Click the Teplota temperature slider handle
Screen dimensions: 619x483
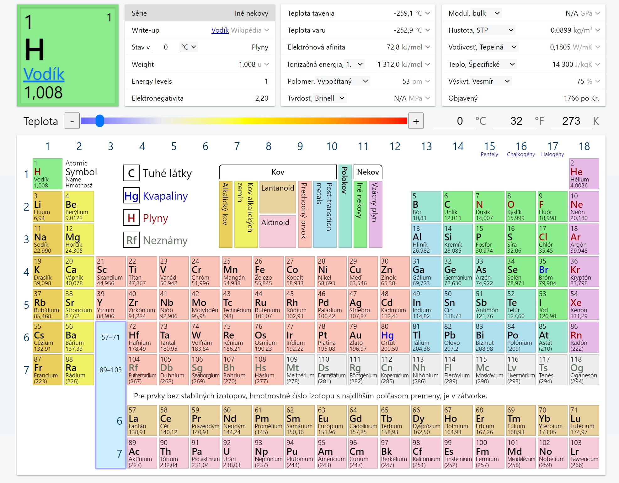point(100,121)
